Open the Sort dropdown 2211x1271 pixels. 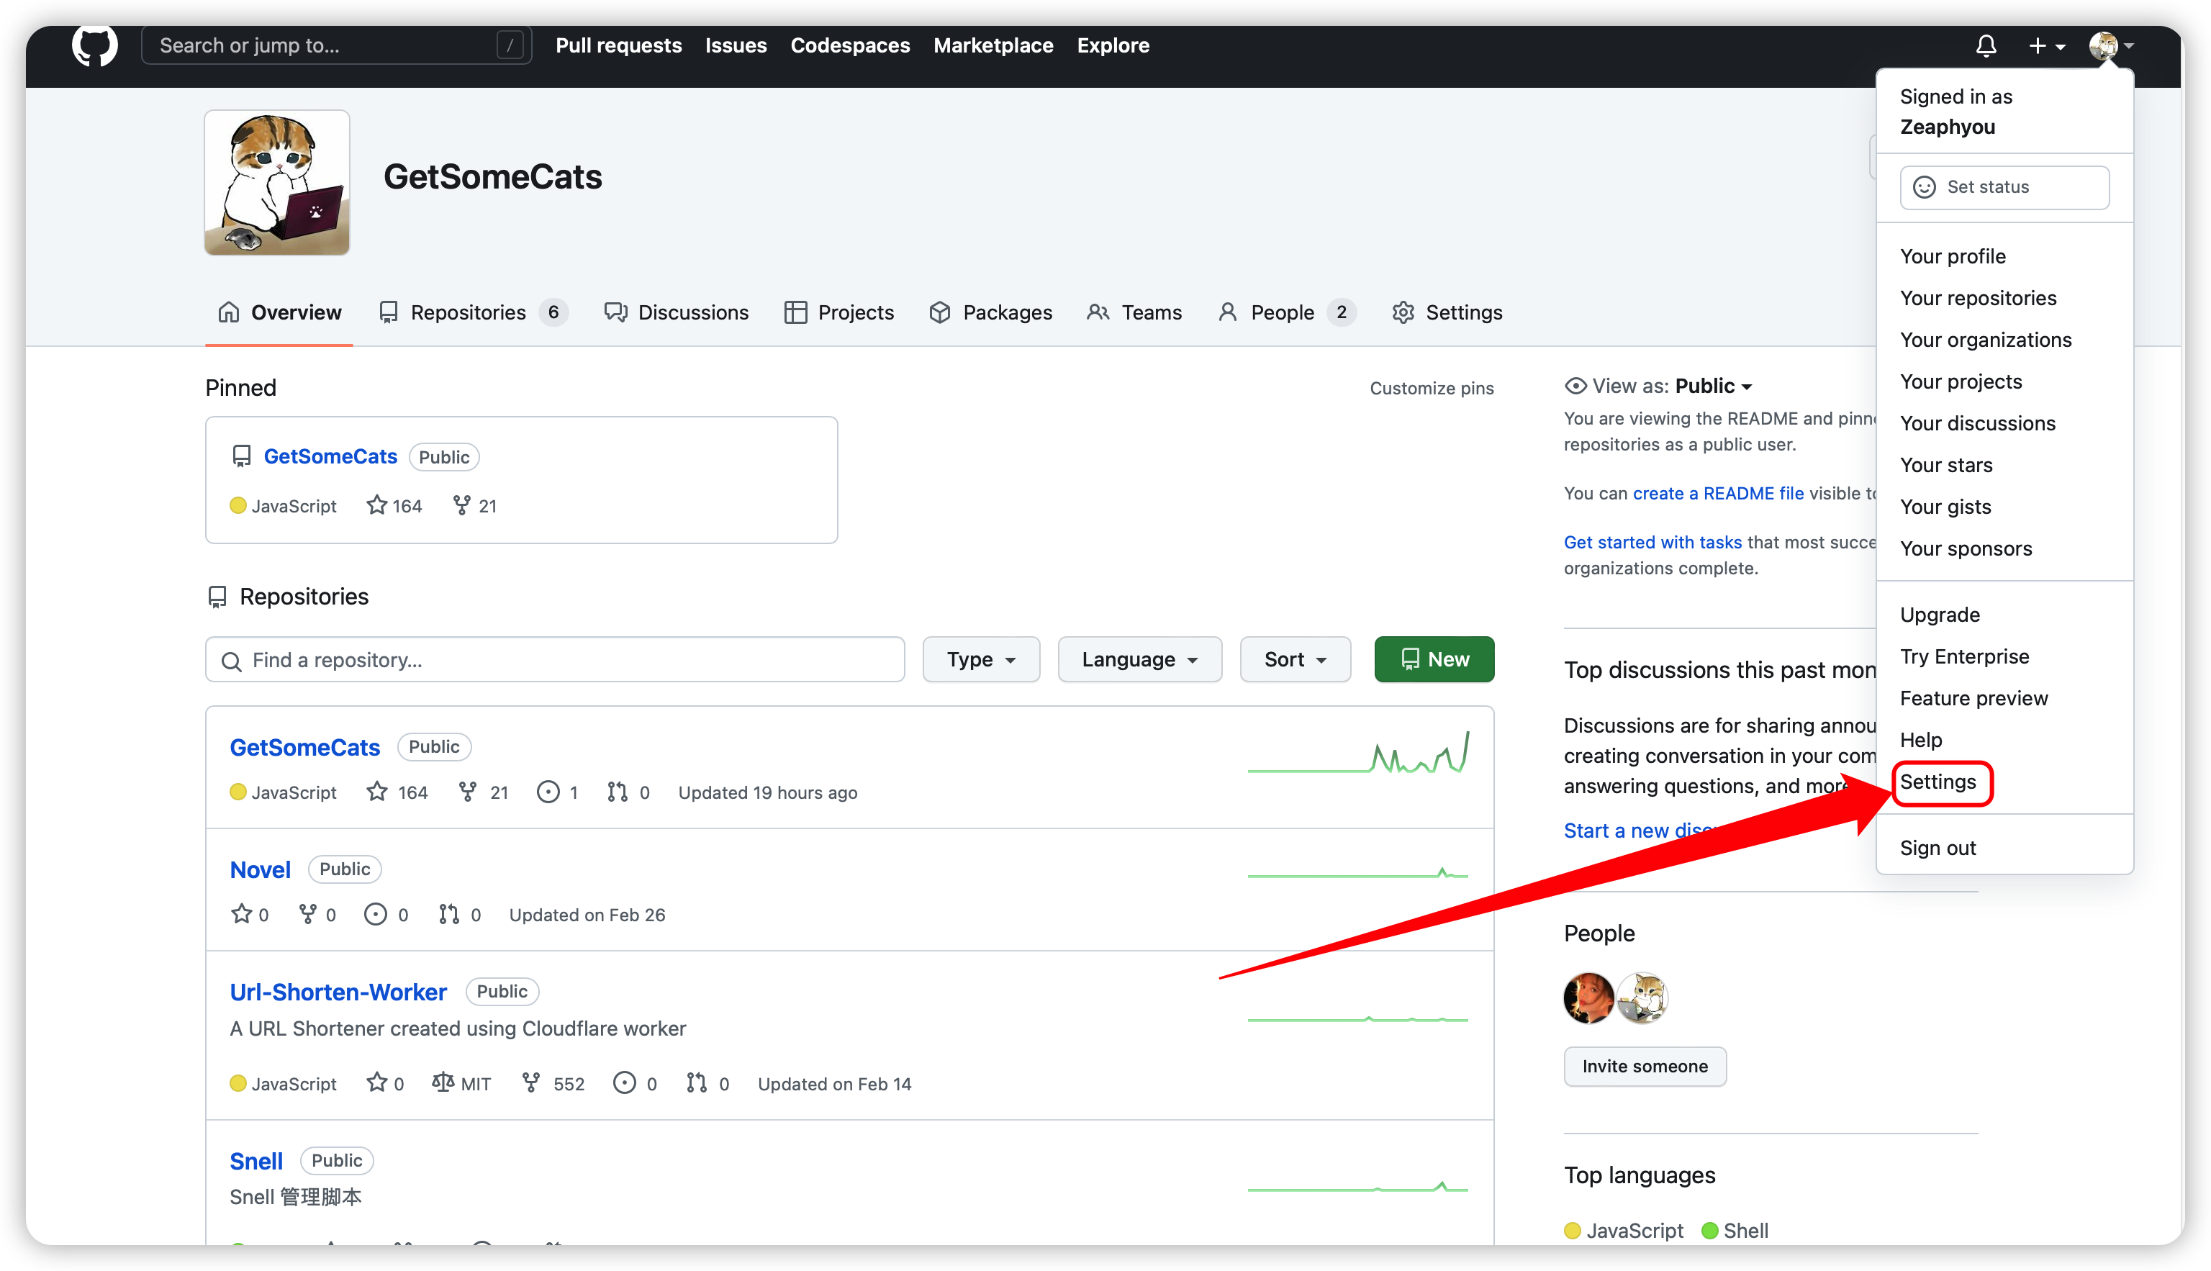point(1296,660)
